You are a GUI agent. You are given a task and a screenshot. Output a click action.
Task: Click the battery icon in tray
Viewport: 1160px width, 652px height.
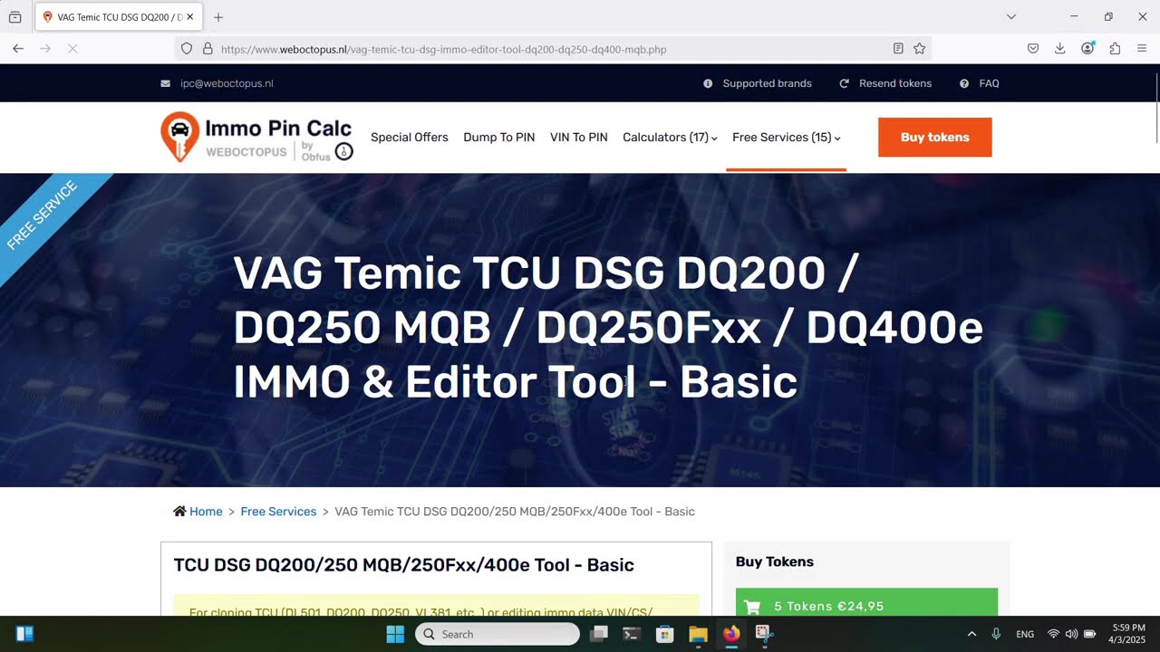[x=1090, y=634]
